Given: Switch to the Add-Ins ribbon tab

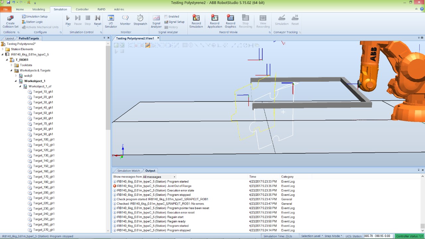Looking at the screenshot, I should [119, 9].
